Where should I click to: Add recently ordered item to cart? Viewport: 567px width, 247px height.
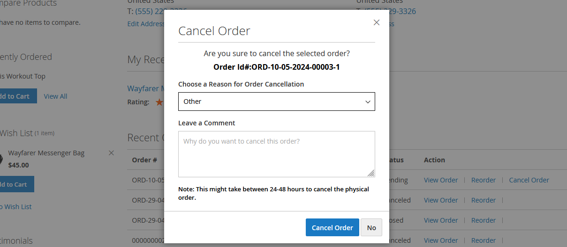pos(15,96)
